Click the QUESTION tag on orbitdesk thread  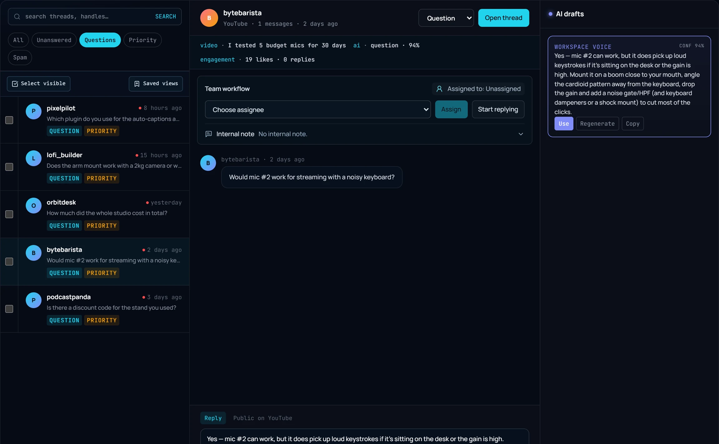64,226
